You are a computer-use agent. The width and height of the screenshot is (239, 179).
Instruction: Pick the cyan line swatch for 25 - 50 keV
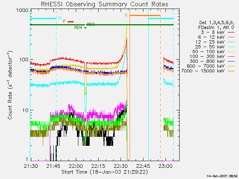pyautogui.click(x=231, y=47)
